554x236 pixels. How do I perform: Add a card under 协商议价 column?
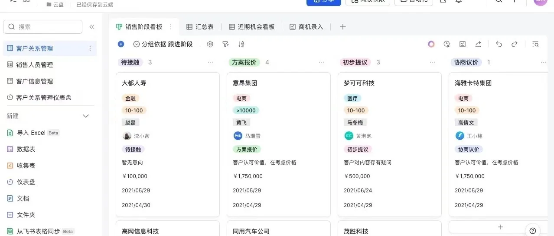point(500,227)
